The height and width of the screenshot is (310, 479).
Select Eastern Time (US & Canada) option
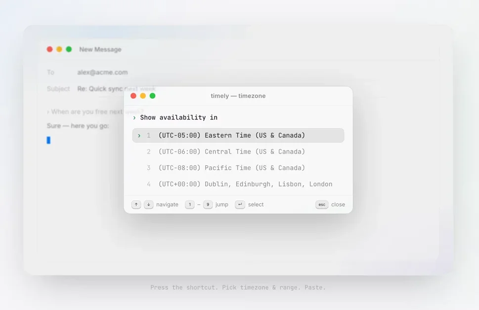238,135
